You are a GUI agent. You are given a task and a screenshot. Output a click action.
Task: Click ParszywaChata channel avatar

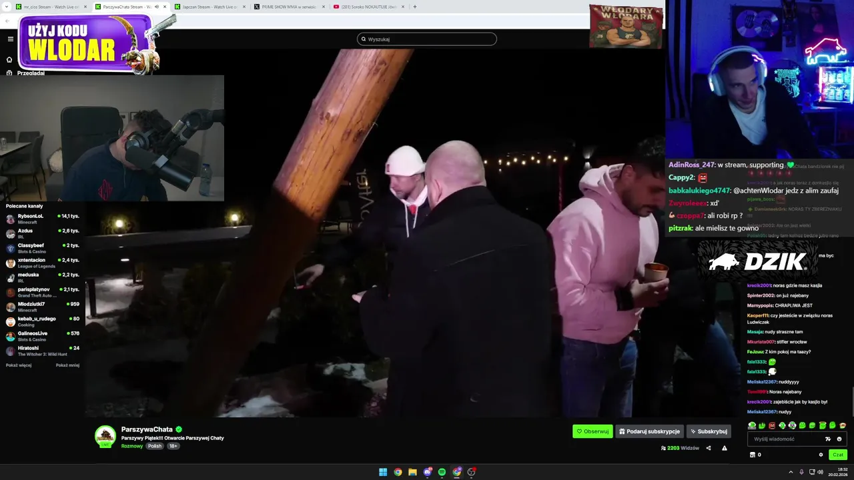105,436
